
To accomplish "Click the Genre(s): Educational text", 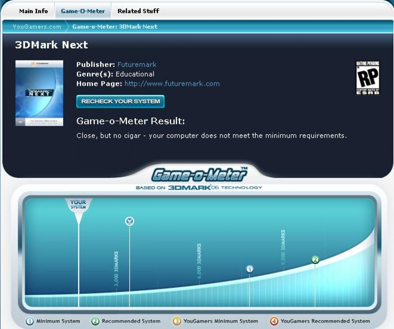I will coord(115,74).
